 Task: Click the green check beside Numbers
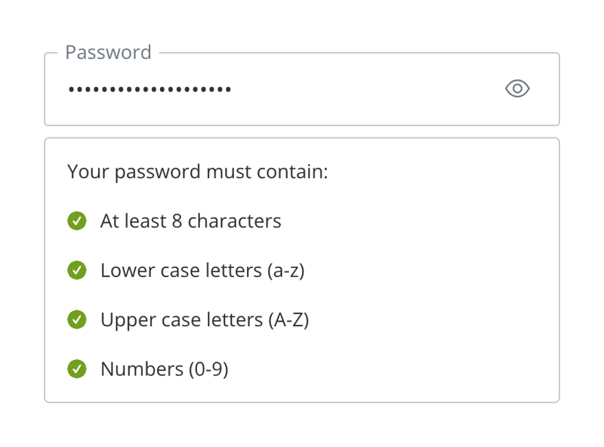(77, 368)
